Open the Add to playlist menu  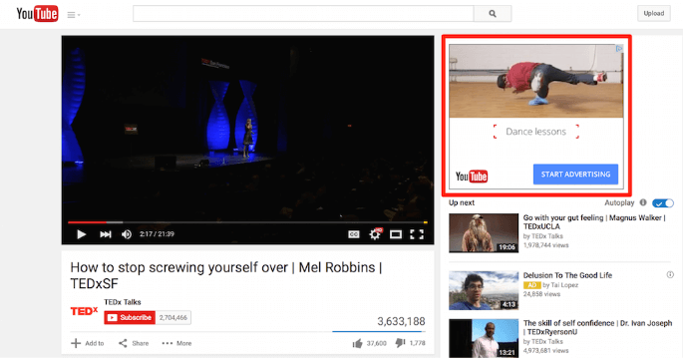click(x=88, y=343)
